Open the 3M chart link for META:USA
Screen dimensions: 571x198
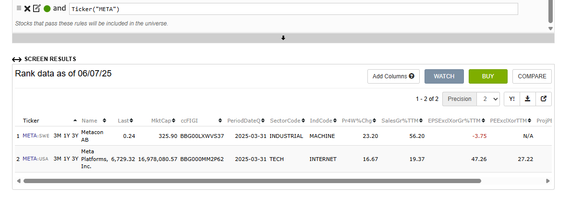coord(57,159)
